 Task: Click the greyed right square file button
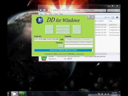(x=77, y=30)
